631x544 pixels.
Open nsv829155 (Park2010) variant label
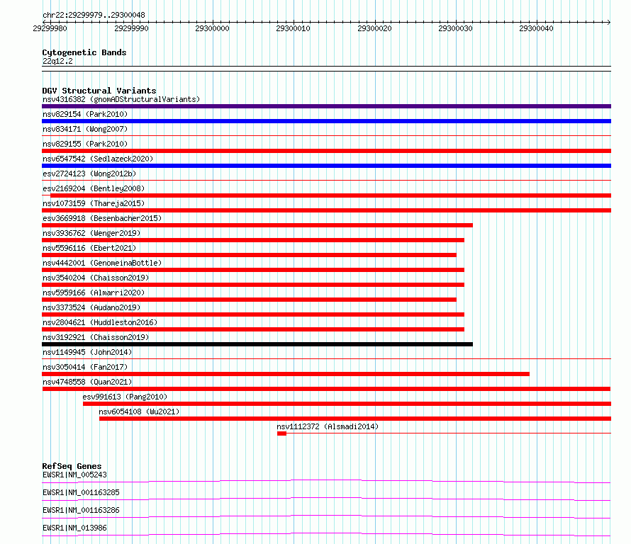(85, 144)
